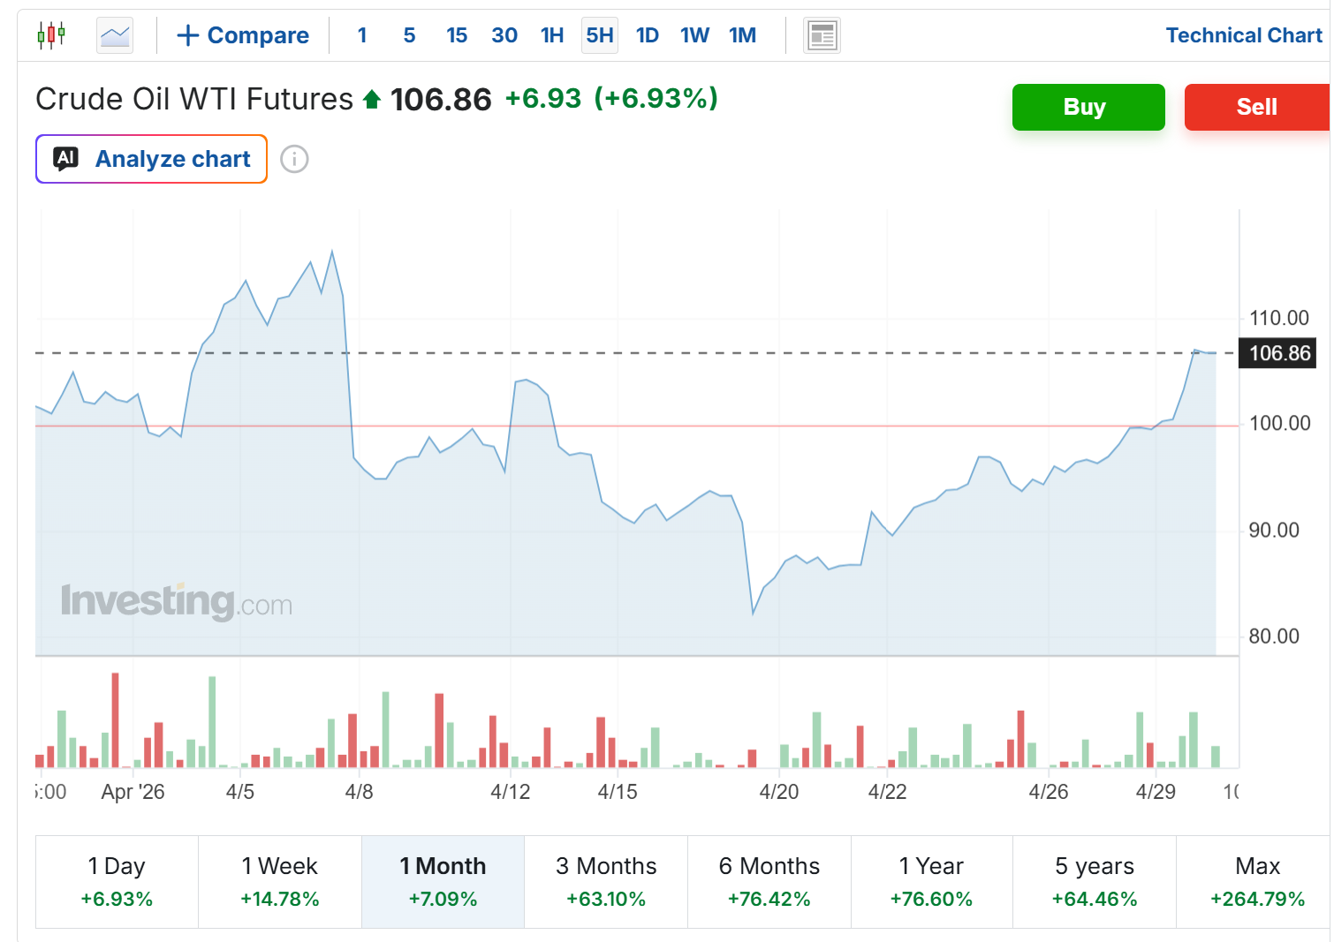Switch to the 6 Months range tab
The image size is (1334, 942).
coord(769,882)
